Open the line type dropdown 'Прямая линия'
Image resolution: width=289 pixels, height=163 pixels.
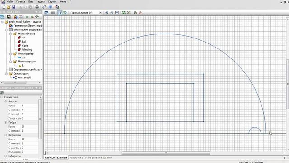pos(100,13)
